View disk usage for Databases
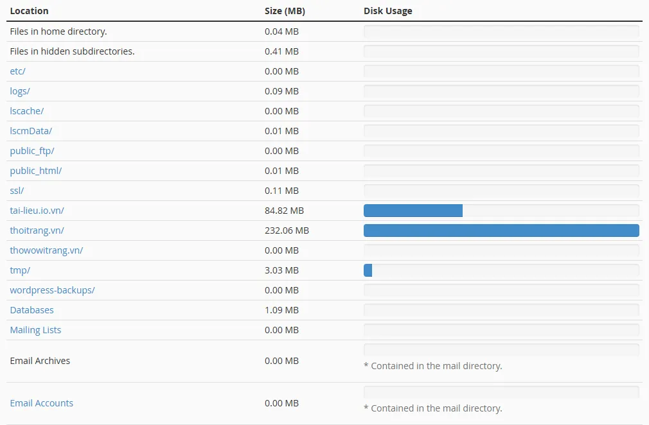 coord(31,309)
